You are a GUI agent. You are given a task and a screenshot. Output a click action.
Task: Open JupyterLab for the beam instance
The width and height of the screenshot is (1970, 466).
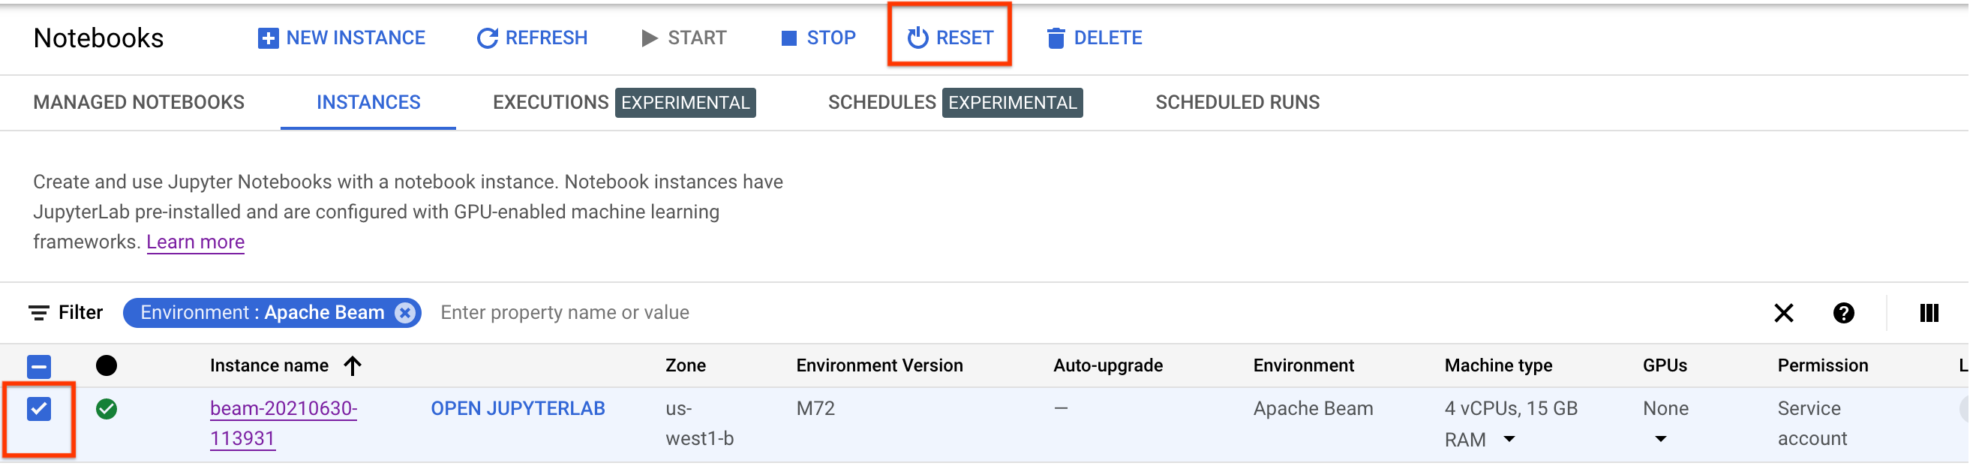click(x=518, y=408)
